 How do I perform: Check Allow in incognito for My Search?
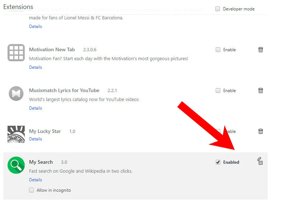31,190
